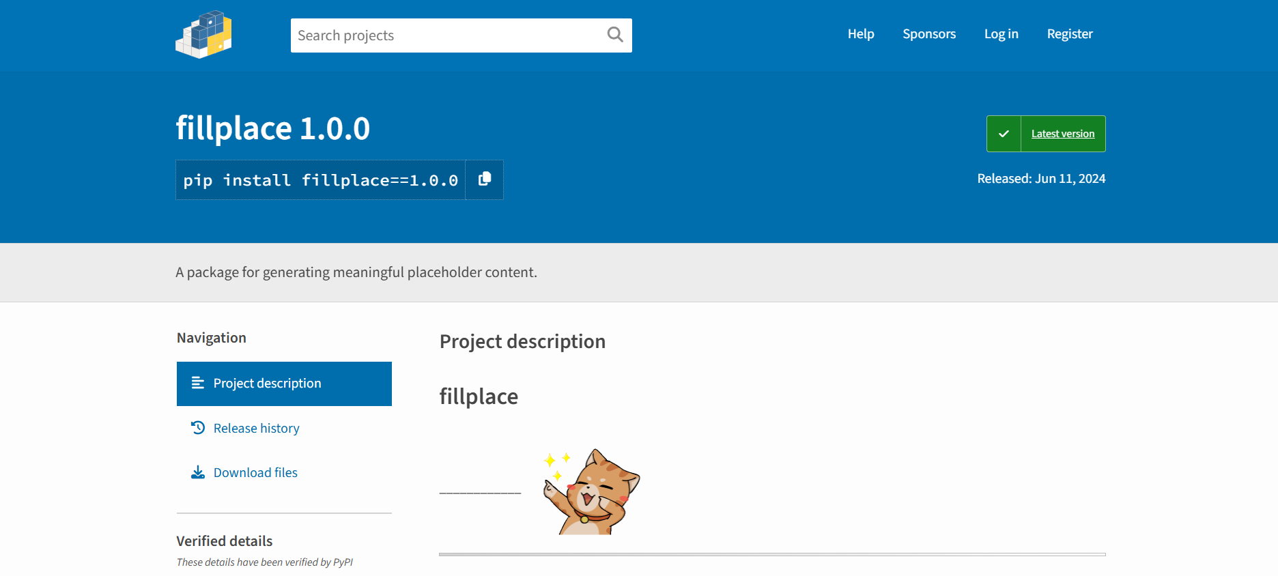Focus the Search projects field
Viewport: 1278px width, 576px height.
tap(461, 35)
